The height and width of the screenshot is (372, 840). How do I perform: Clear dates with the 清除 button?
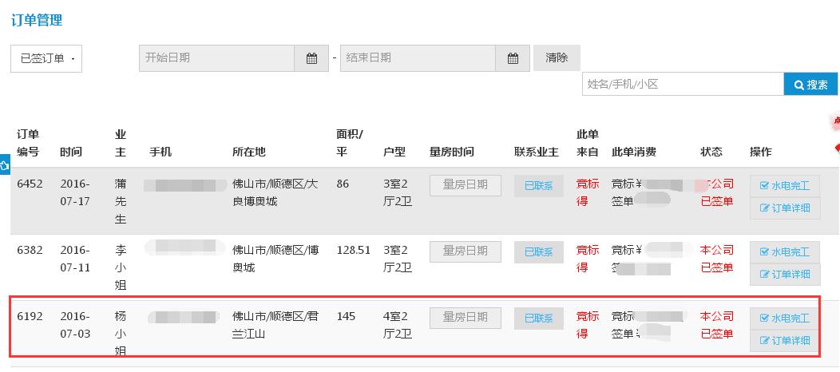coord(557,57)
